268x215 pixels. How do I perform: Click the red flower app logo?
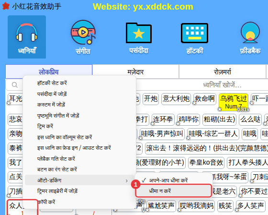tap(6, 6)
